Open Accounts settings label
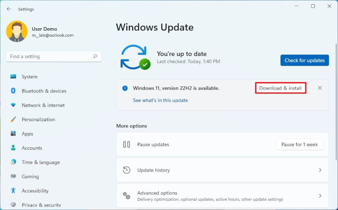Screen dimensions: 338x210 point(32,148)
